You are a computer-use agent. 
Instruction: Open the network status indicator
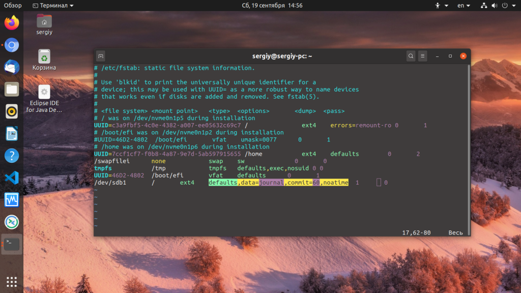(x=484, y=5)
